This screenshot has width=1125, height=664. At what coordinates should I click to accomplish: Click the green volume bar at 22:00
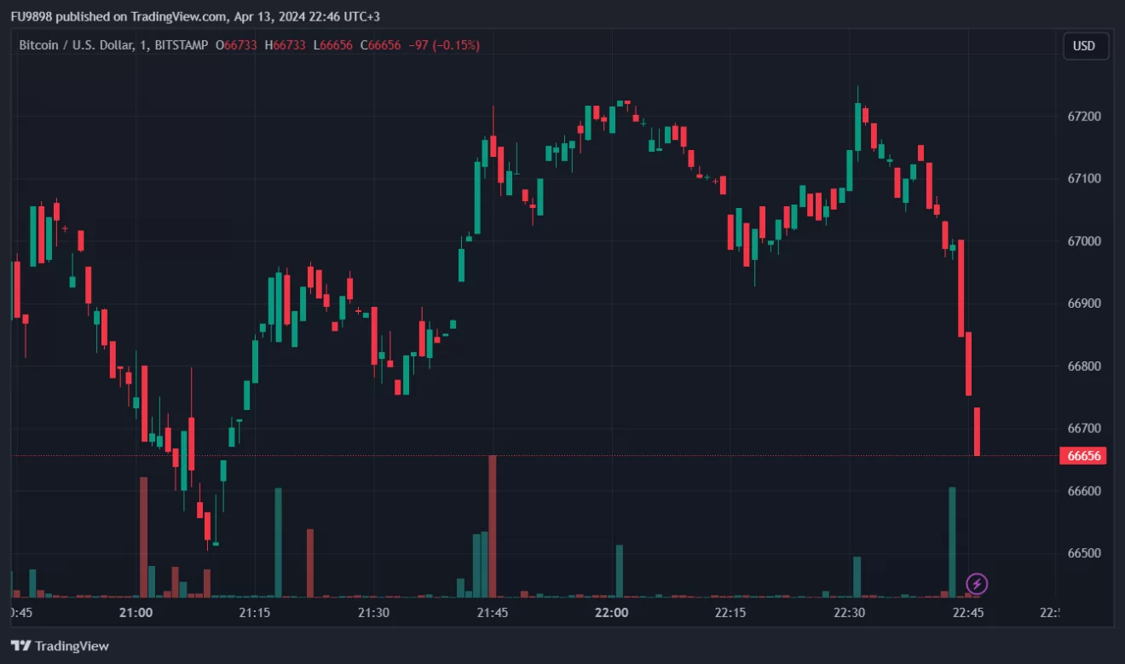[x=620, y=571]
